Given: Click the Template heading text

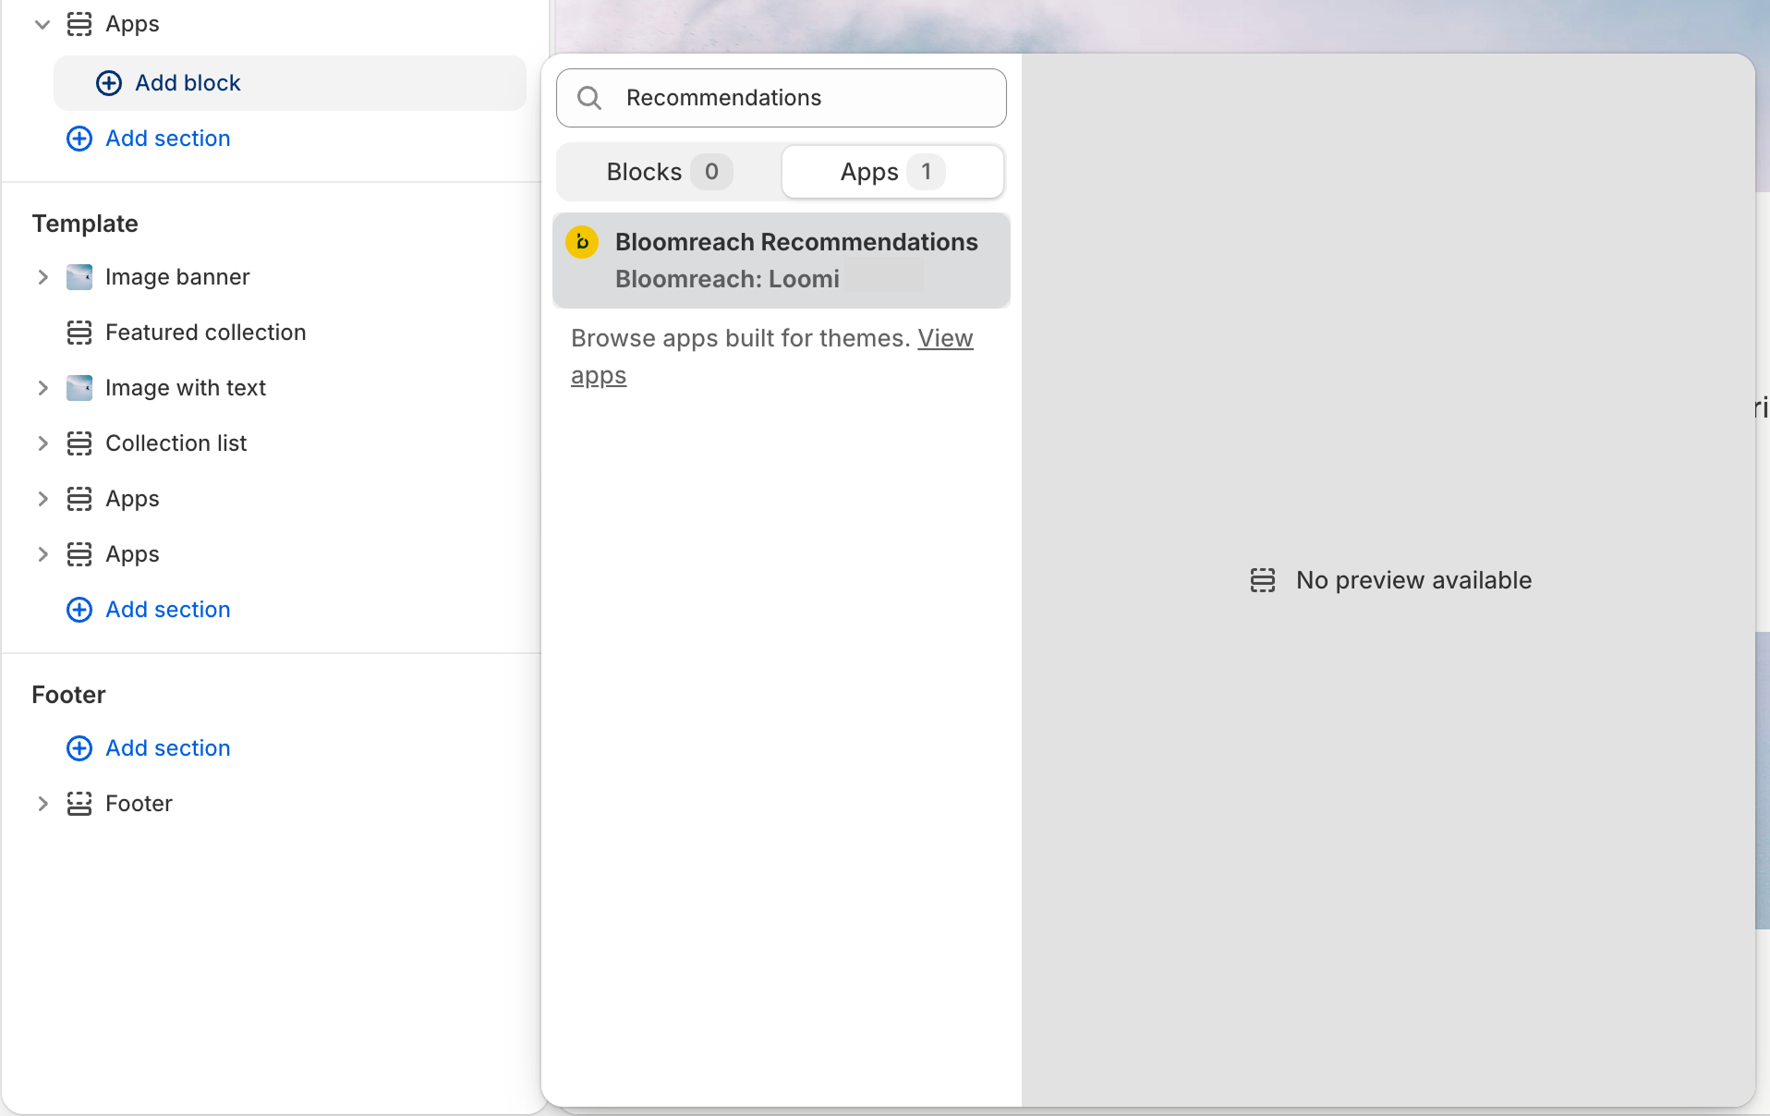Looking at the screenshot, I should click(x=85, y=224).
